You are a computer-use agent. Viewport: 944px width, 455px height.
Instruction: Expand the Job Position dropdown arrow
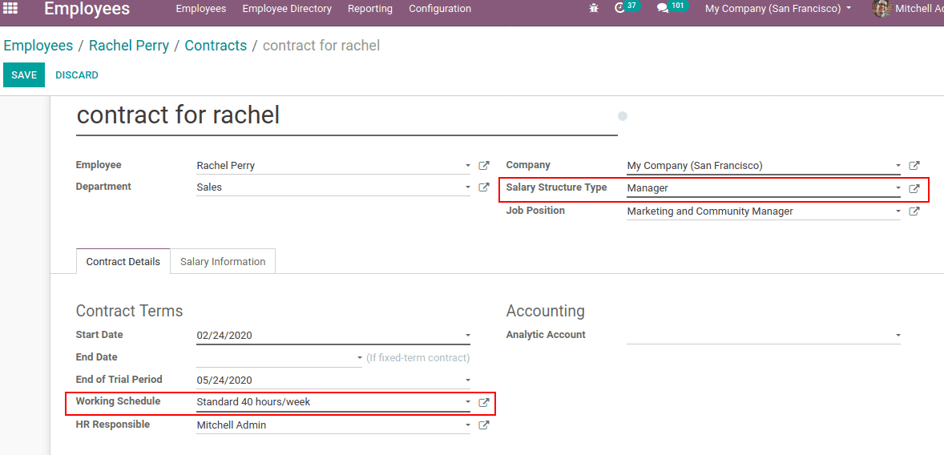[x=898, y=211]
